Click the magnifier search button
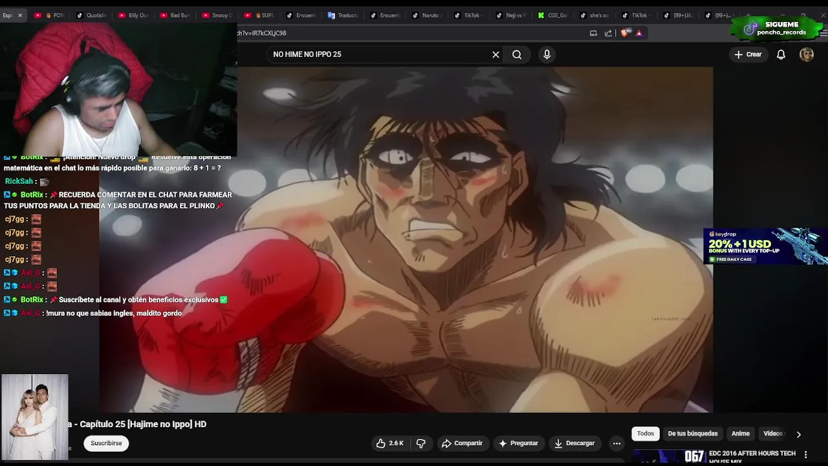This screenshot has width=828, height=466. (x=517, y=54)
